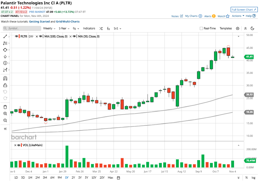
Task: Toggle the magnet snap mode
Action: click(x=5, y=78)
